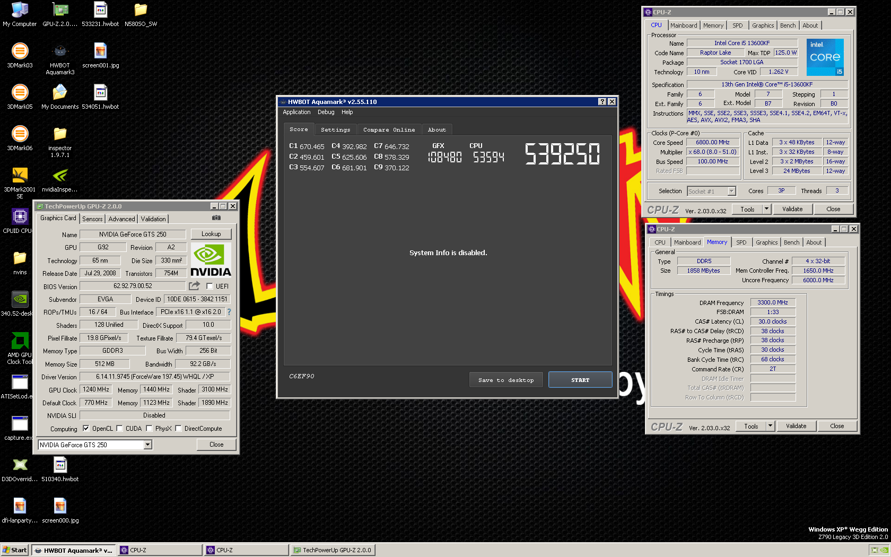Click the GPU-Z screenshot camera icon
The height and width of the screenshot is (557, 891).
click(216, 218)
